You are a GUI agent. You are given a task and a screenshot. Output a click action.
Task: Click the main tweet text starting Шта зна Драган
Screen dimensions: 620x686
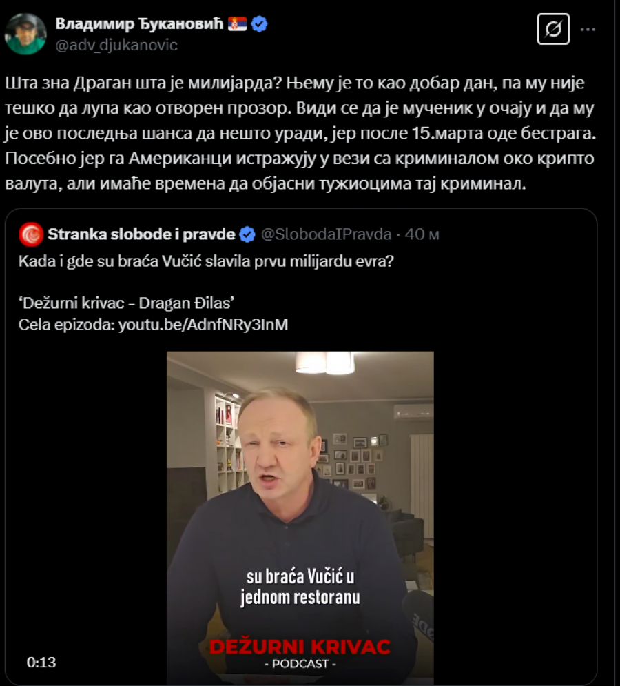click(x=300, y=133)
